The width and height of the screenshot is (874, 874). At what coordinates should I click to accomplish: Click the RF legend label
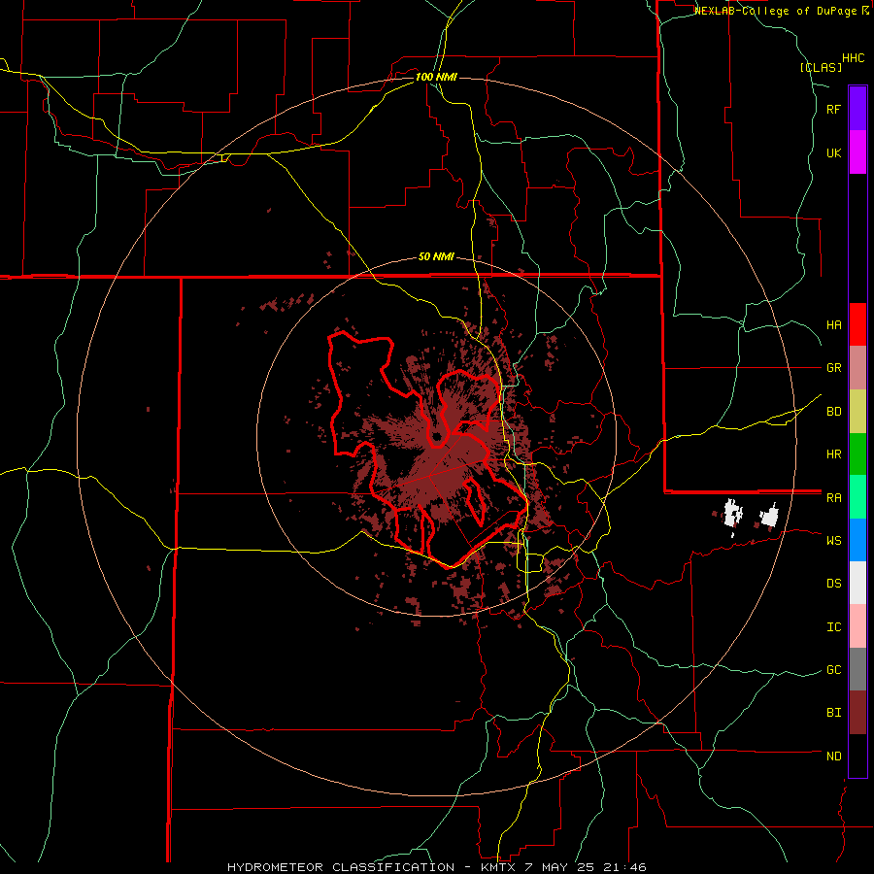tap(833, 109)
